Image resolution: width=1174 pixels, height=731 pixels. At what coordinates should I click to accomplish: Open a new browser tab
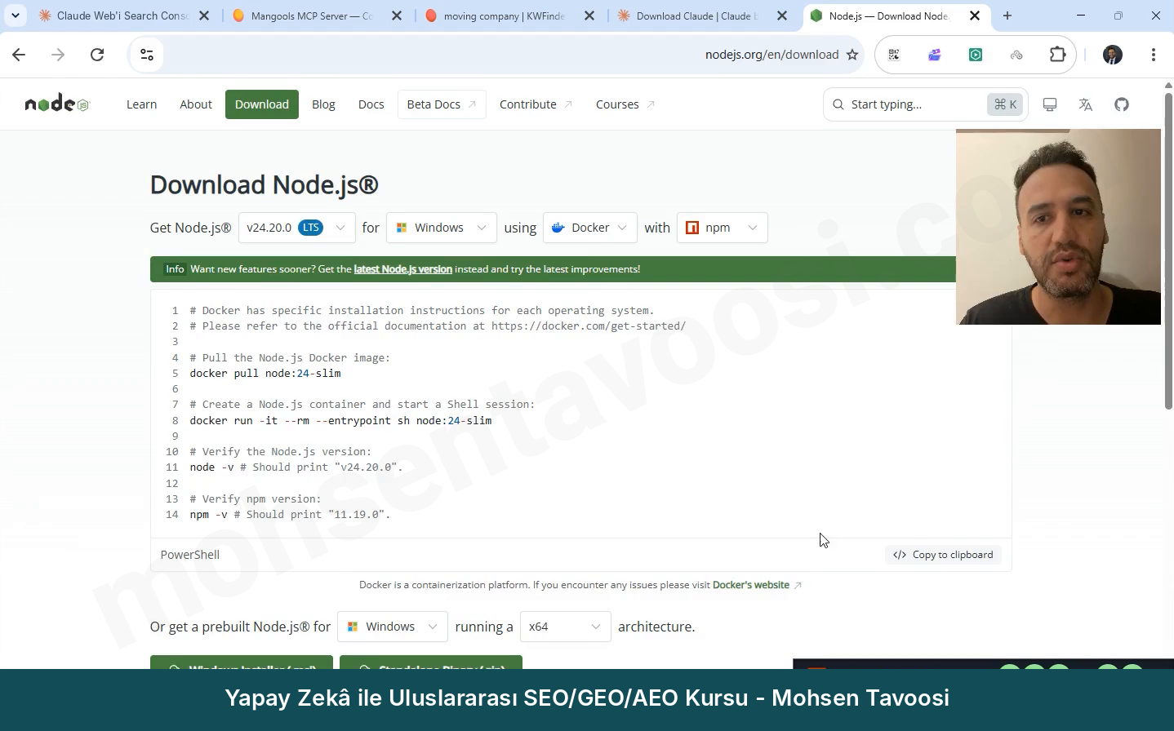1007,16
